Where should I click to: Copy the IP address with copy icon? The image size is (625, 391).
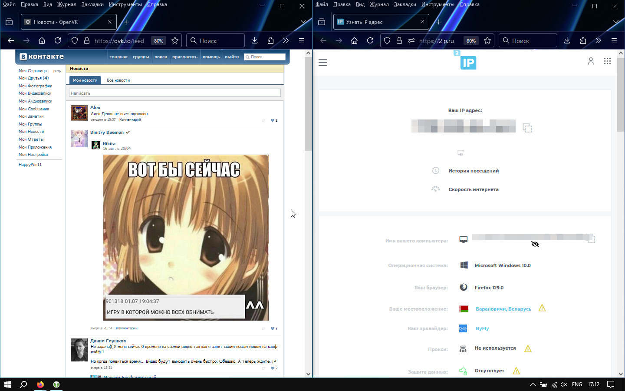(527, 128)
